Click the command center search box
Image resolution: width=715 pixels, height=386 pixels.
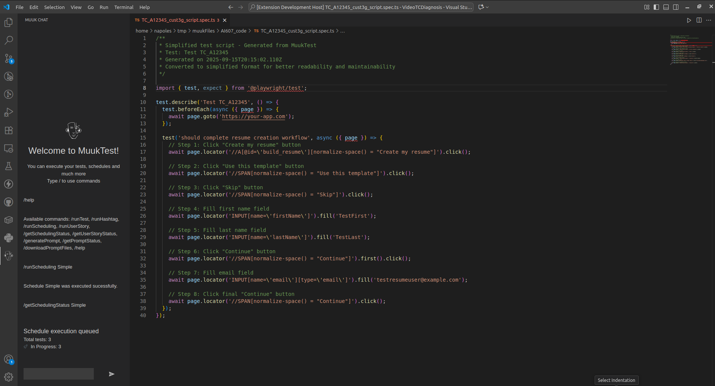[x=361, y=7]
